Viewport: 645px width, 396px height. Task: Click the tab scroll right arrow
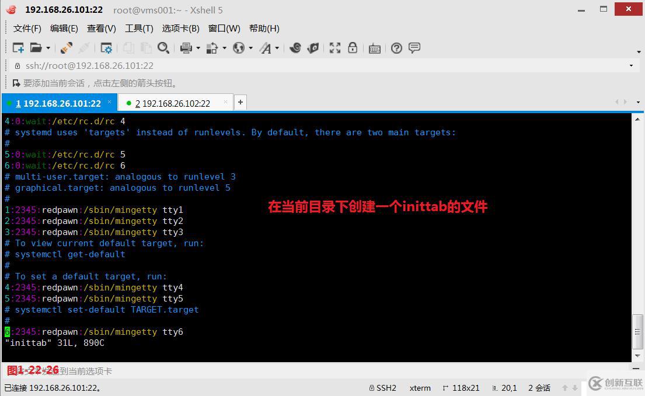click(625, 102)
